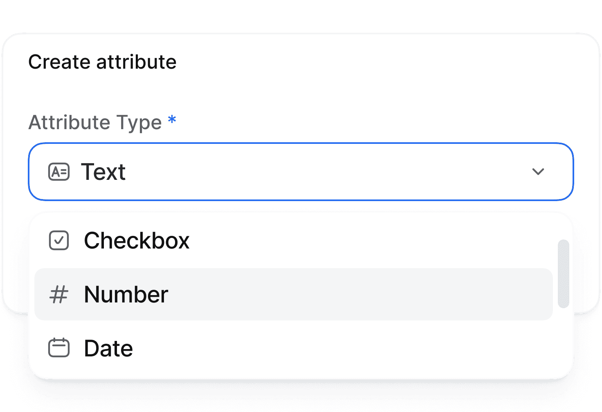
Task: Click the calendar icon beside Date
Action: pos(59,348)
